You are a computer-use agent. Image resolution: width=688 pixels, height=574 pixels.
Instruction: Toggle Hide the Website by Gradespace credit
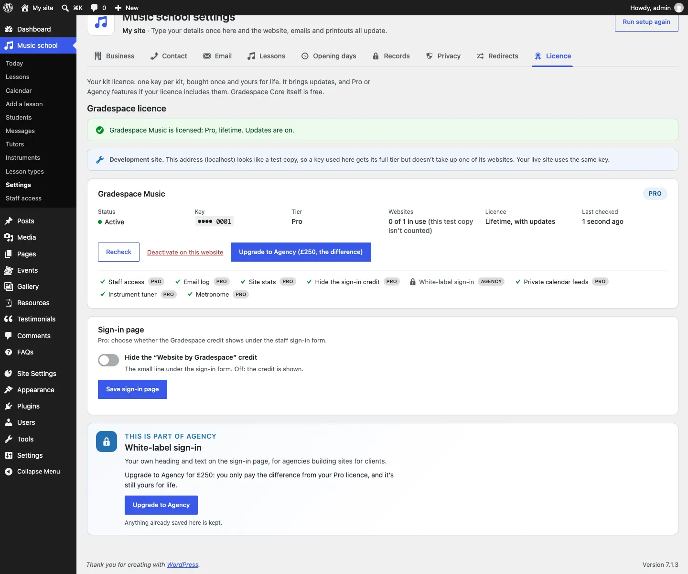(x=108, y=360)
